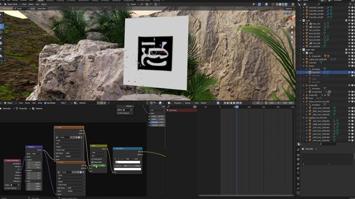Toggle viewport gizmos icon
Viewport: 355px width, 199px height.
pos(260,4)
